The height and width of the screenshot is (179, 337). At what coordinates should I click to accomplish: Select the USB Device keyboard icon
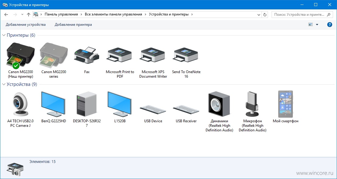(x=153, y=110)
